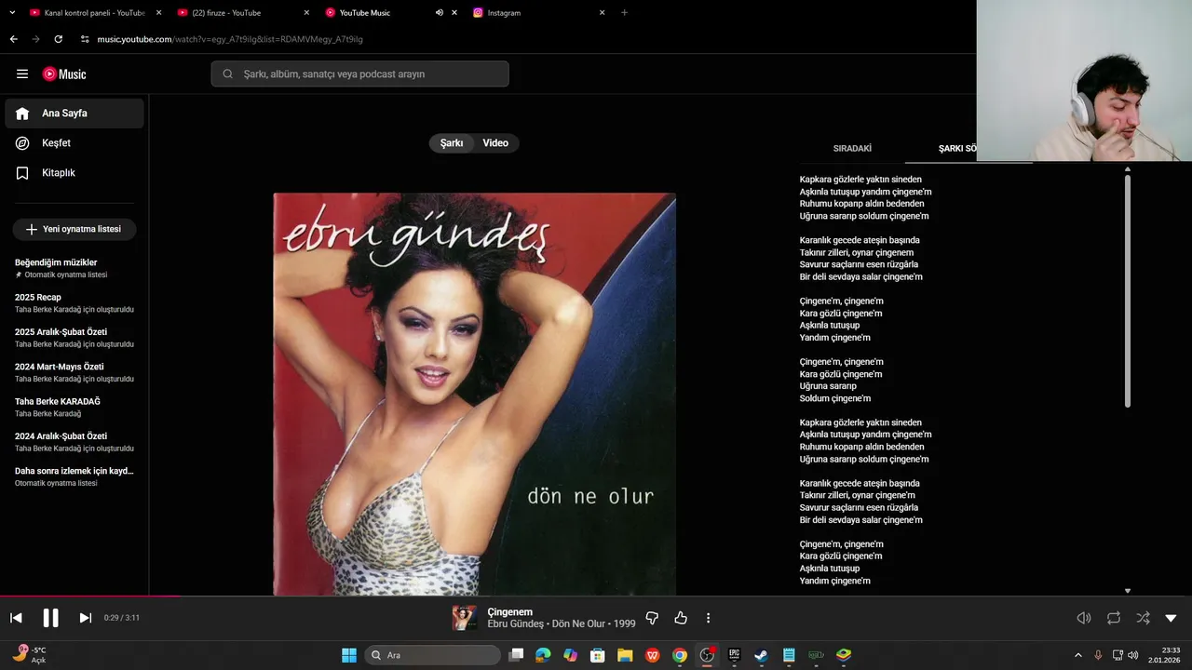Open Epic Games Launcher from the taskbar
Image resolution: width=1192 pixels, height=670 pixels.
point(734,655)
